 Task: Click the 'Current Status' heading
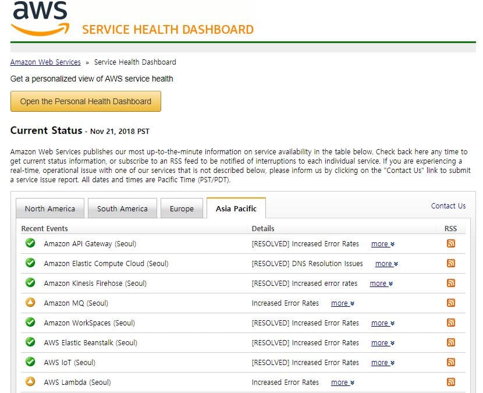(x=46, y=130)
